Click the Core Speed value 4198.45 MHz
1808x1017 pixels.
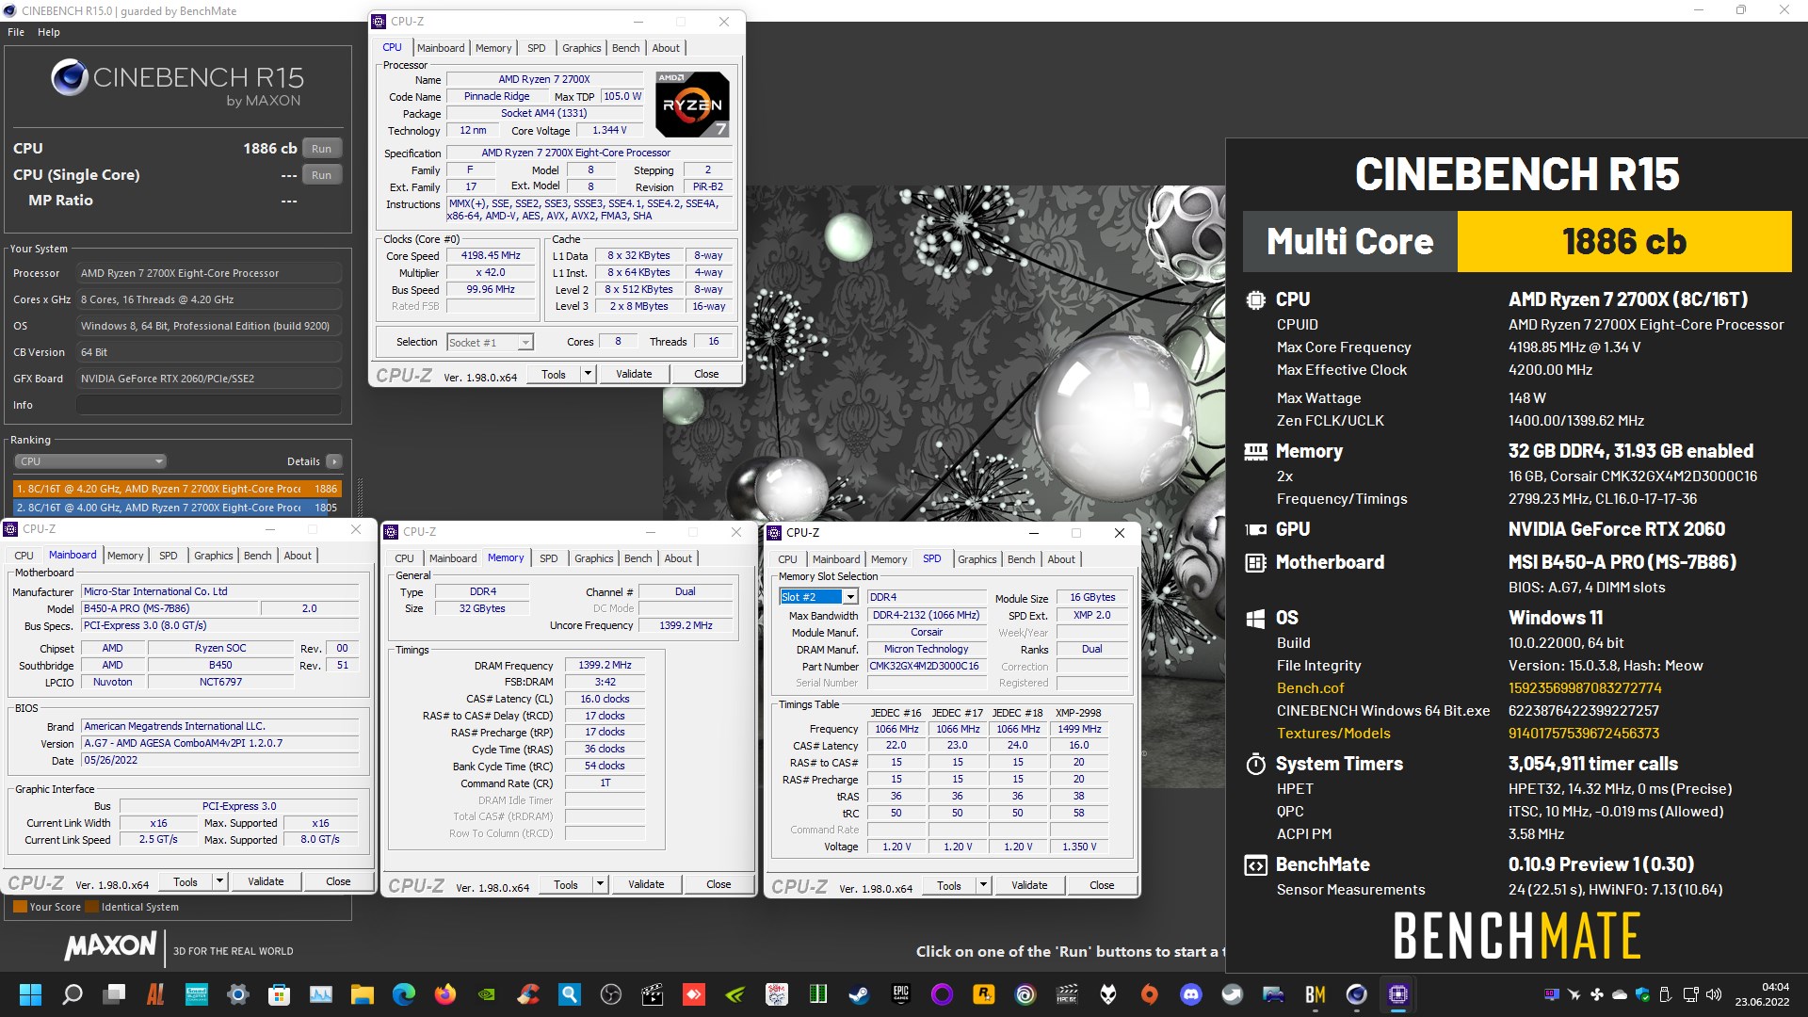[x=491, y=256]
